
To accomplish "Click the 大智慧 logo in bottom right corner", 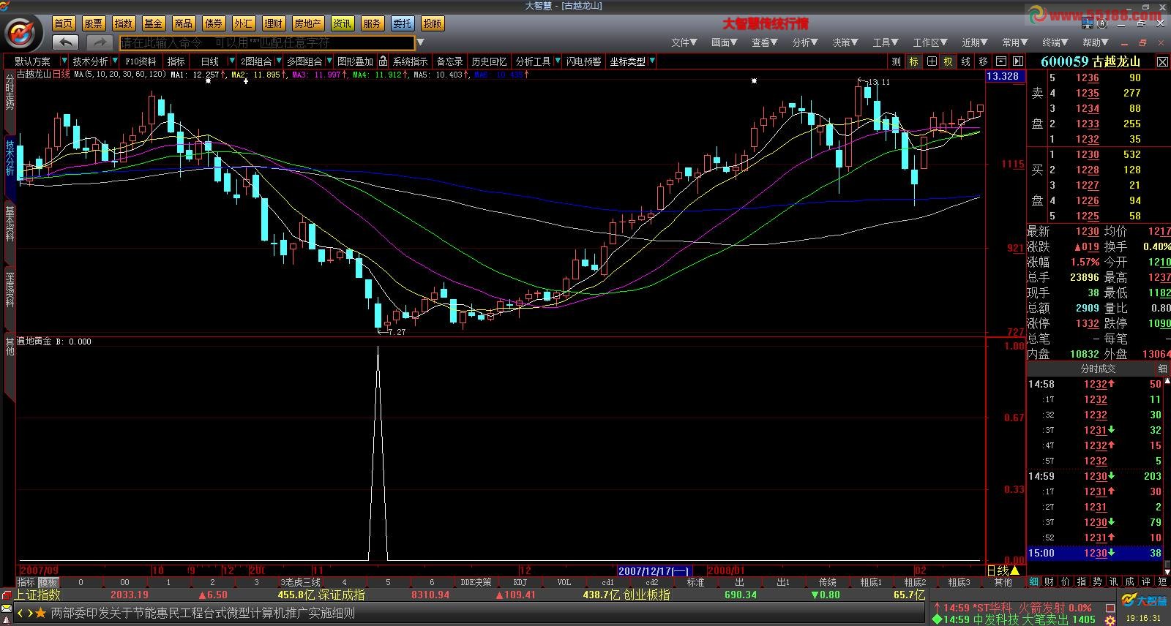I will [x=1145, y=602].
